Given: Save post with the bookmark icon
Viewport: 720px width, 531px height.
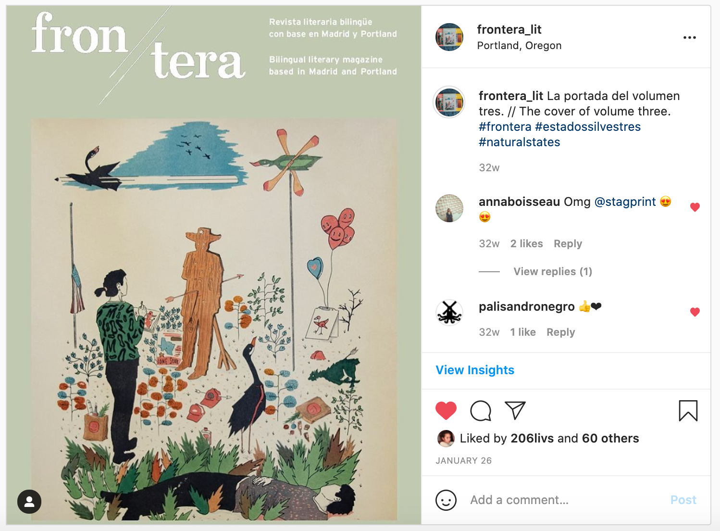Looking at the screenshot, I should (688, 411).
